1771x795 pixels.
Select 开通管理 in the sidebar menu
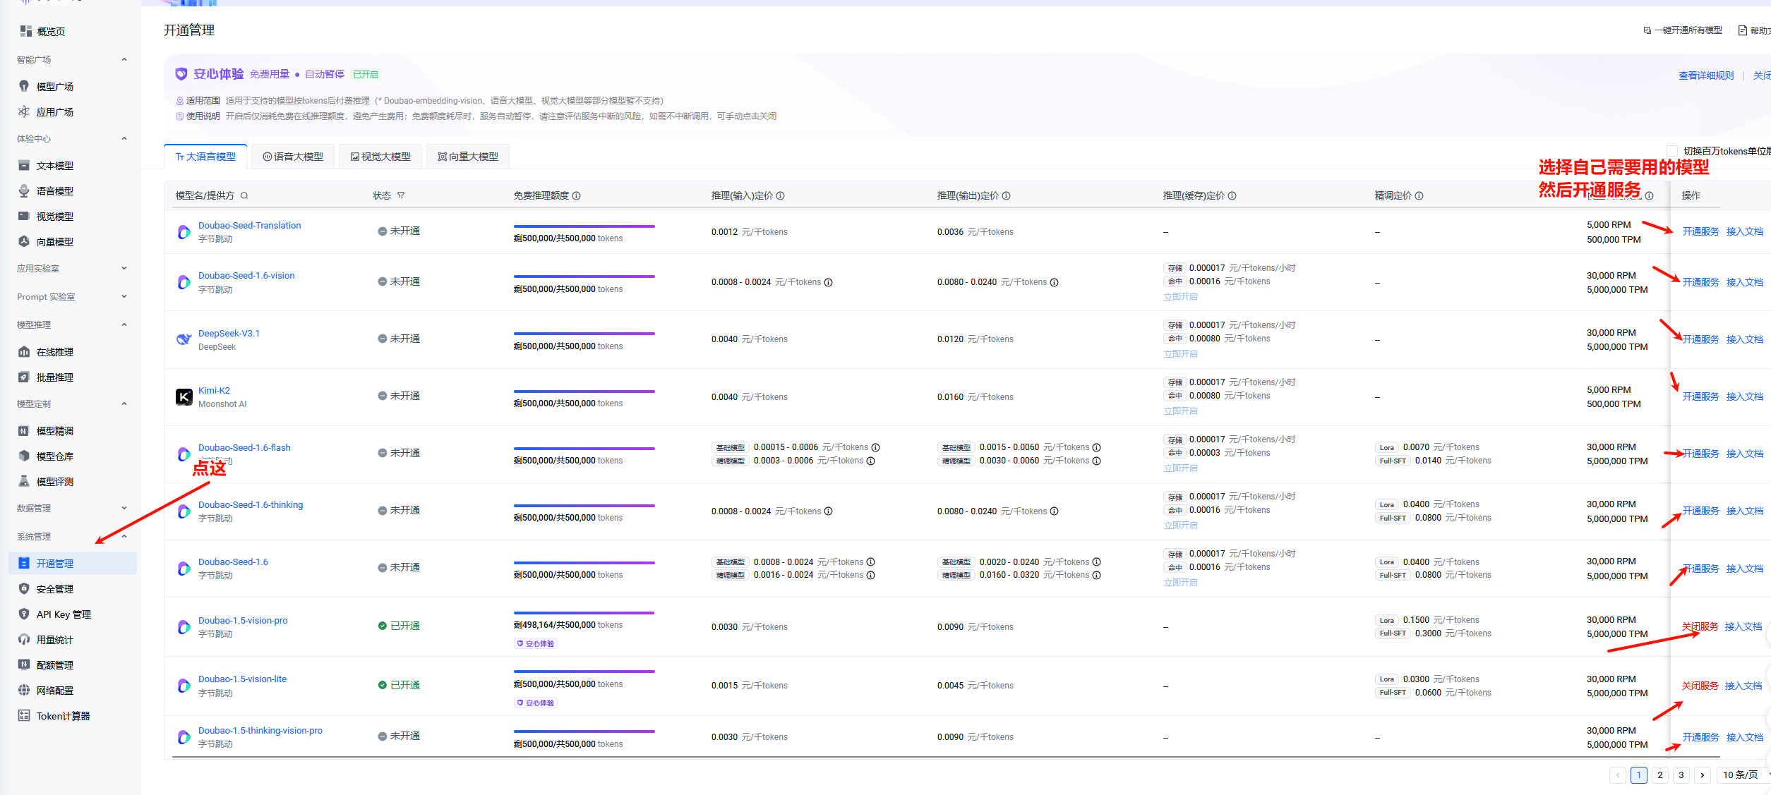[x=73, y=564]
